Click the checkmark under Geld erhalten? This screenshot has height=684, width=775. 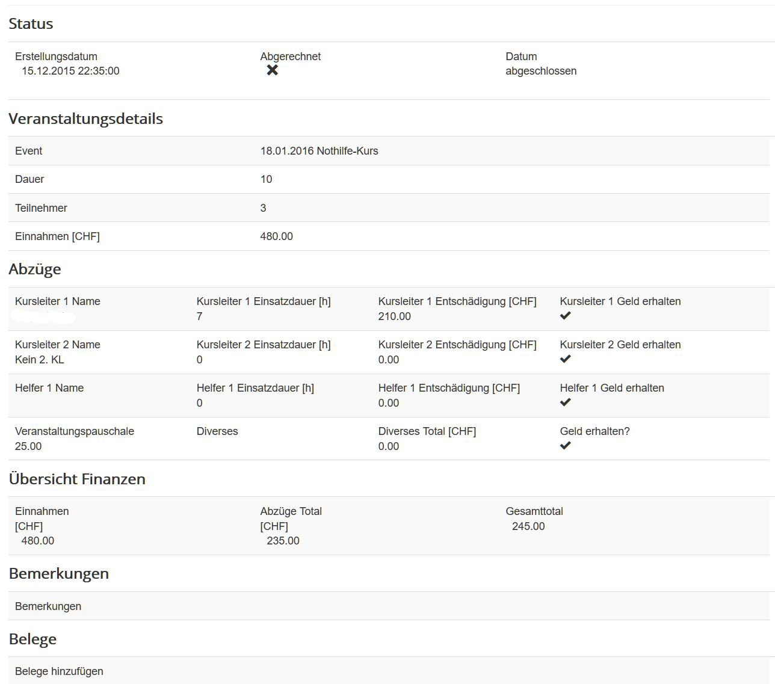[x=565, y=446]
